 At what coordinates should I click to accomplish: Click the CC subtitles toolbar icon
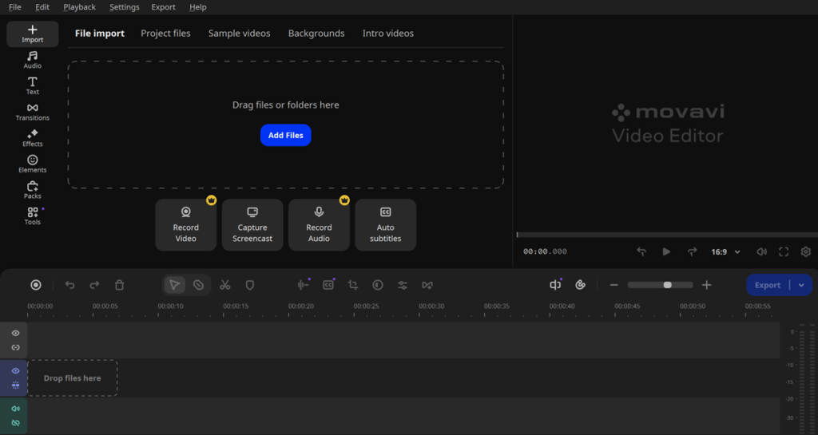[x=328, y=285]
